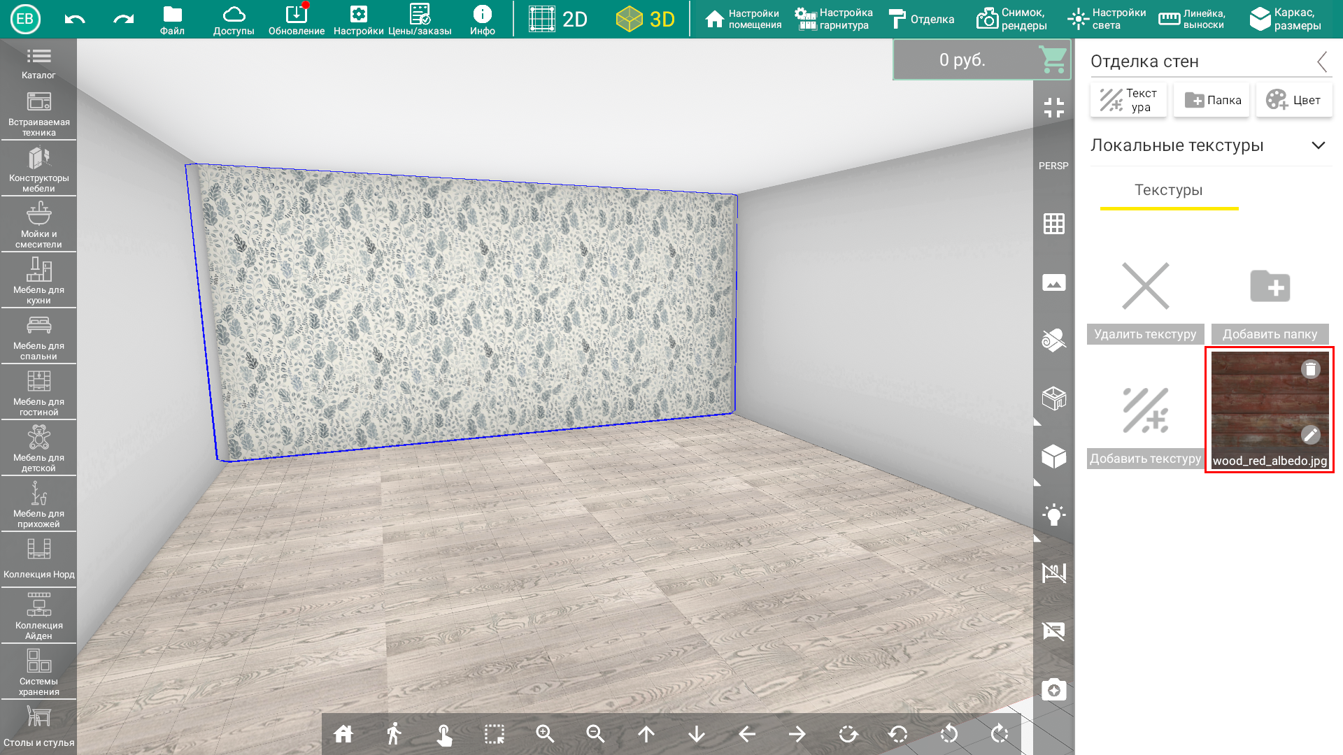Redo the last action
Image resolution: width=1343 pixels, height=755 pixels.
tap(124, 19)
